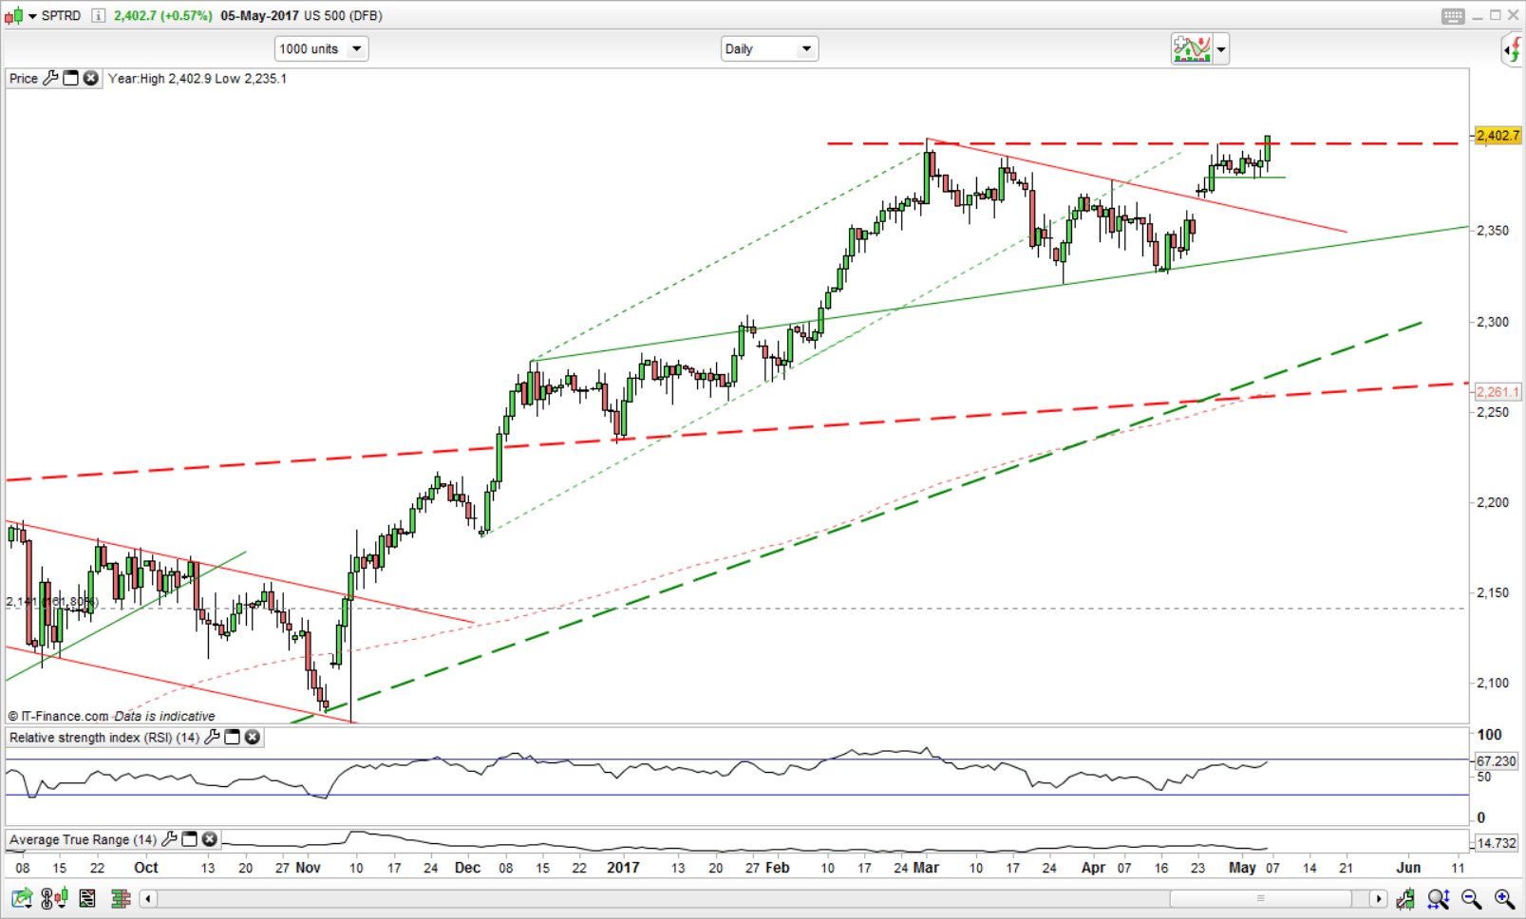Click the left arrow on the horizontal chart scrollbar
Screen dimensions: 1526x919
click(147, 898)
